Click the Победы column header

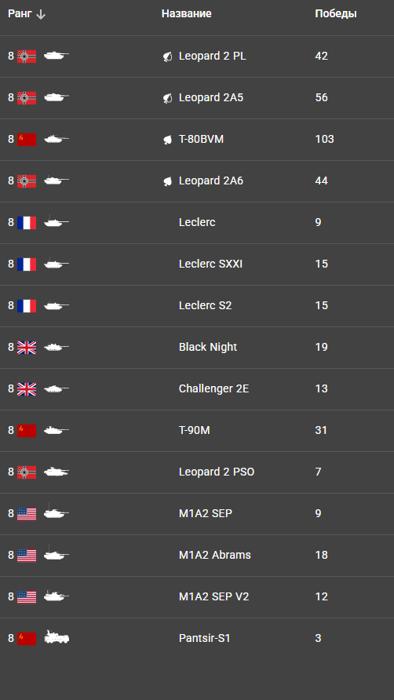point(335,14)
